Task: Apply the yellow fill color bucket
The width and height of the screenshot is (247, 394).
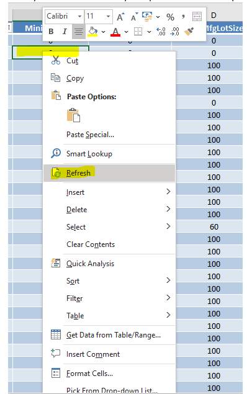Action: tap(92, 32)
